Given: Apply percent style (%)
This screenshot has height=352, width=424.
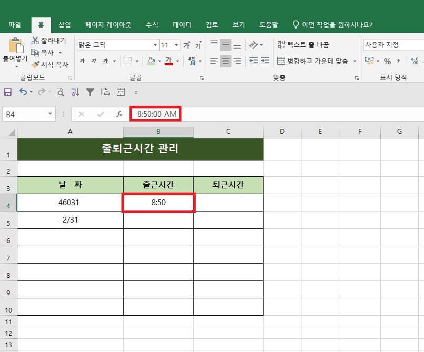Looking at the screenshot, I should pos(388,62).
